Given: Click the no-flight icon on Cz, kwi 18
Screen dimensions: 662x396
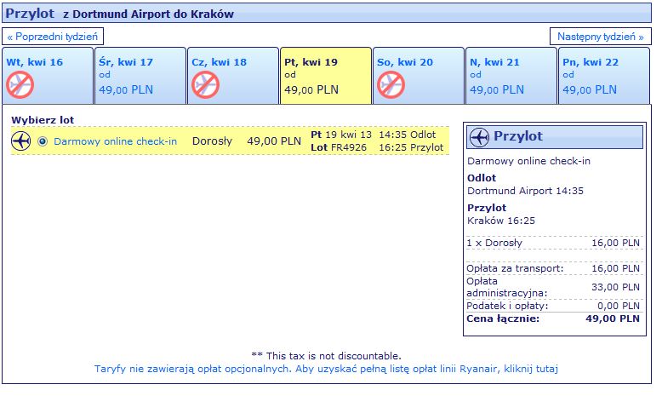Looking at the screenshot, I should [205, 84].
